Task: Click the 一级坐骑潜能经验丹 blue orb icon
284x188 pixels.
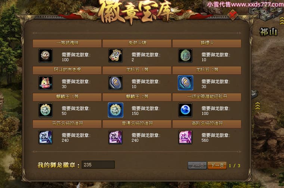Action: click(185, 110)
